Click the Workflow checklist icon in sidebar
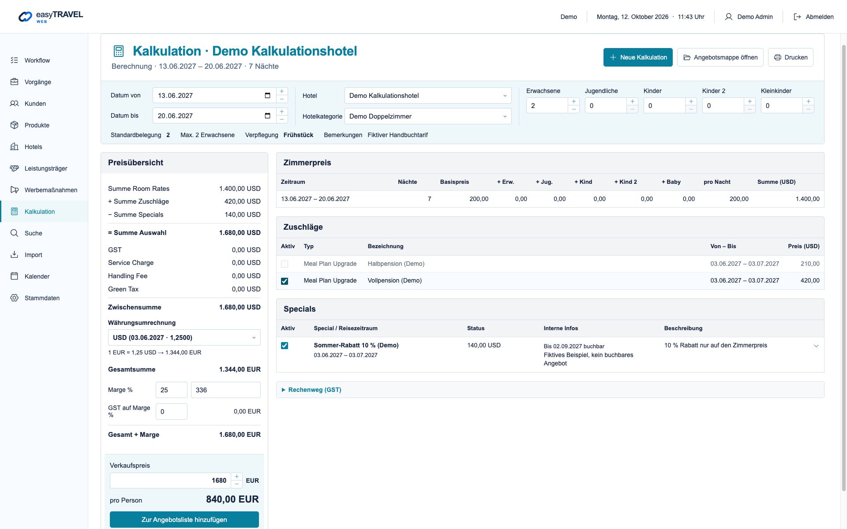Viewport: 847px width, 529px height. (15, 60)
